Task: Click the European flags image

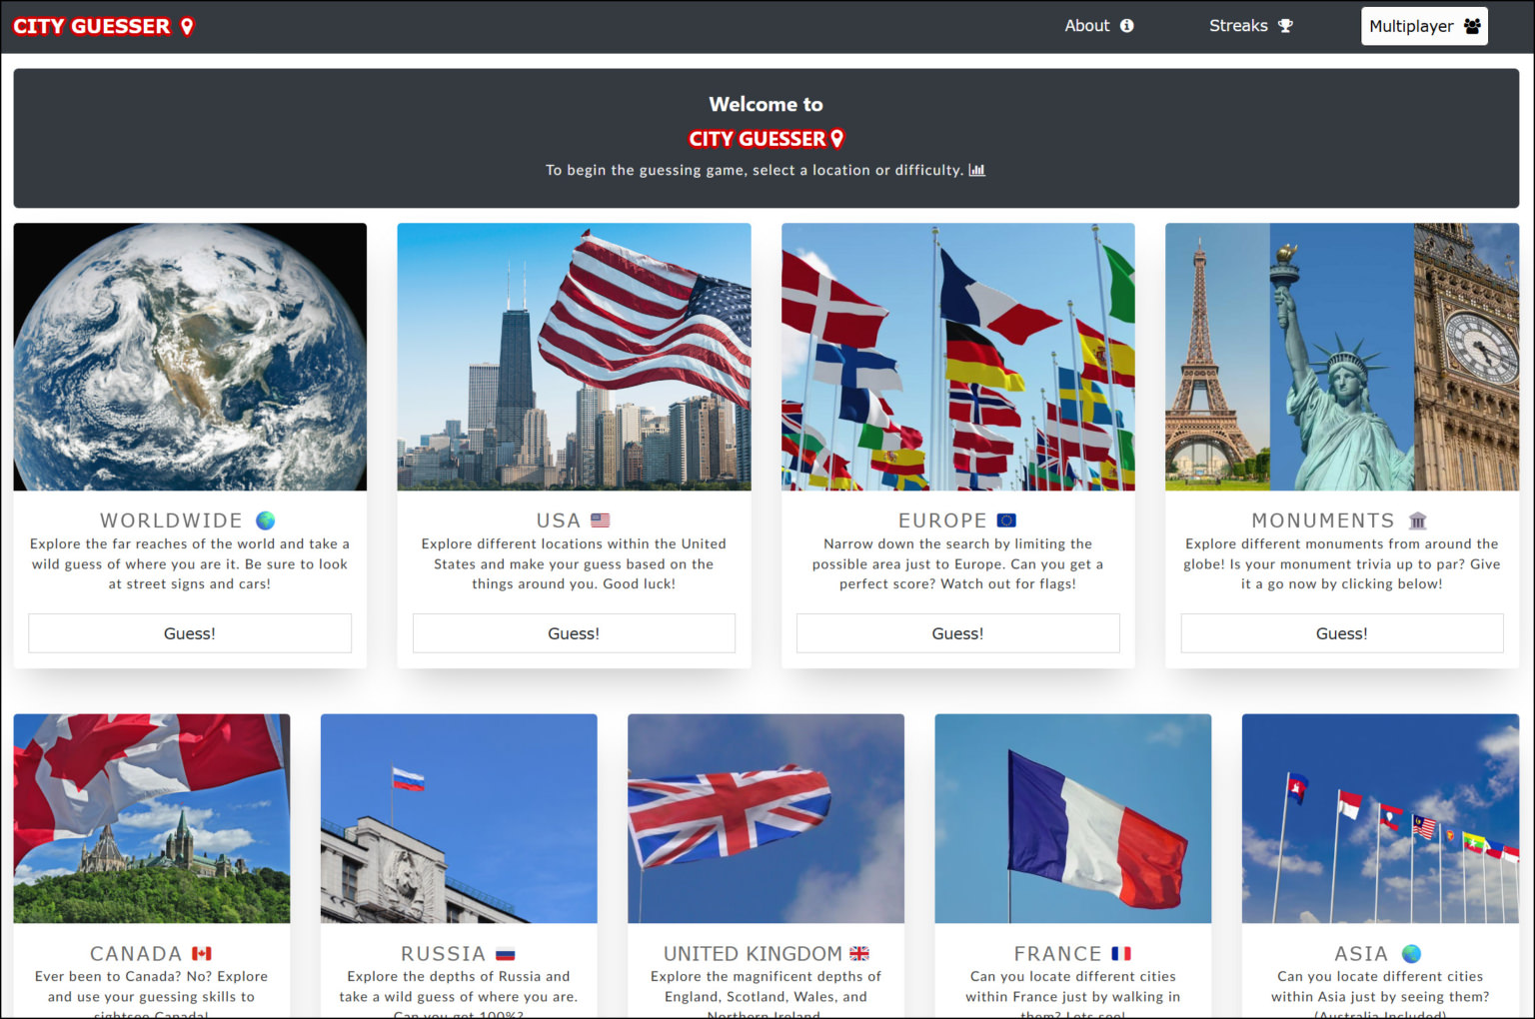Action: (x=957, y=356)
